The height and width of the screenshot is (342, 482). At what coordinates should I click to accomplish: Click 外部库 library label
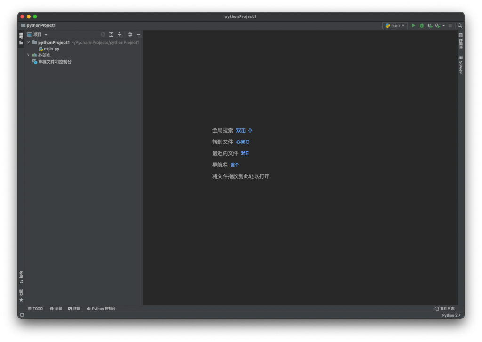coord(44,56)
